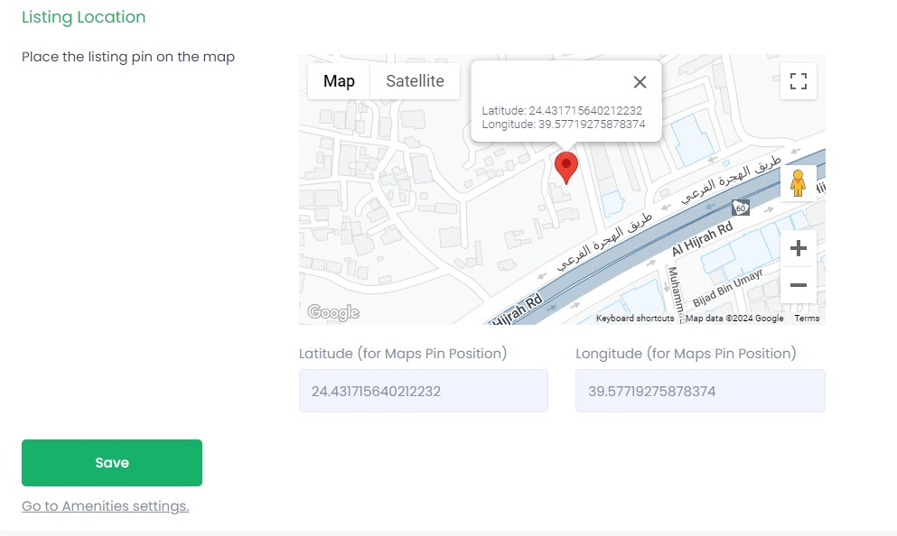Click the Google logo on map
The height and width of the screenshot is (536, 897).
[x=333, y=312]
